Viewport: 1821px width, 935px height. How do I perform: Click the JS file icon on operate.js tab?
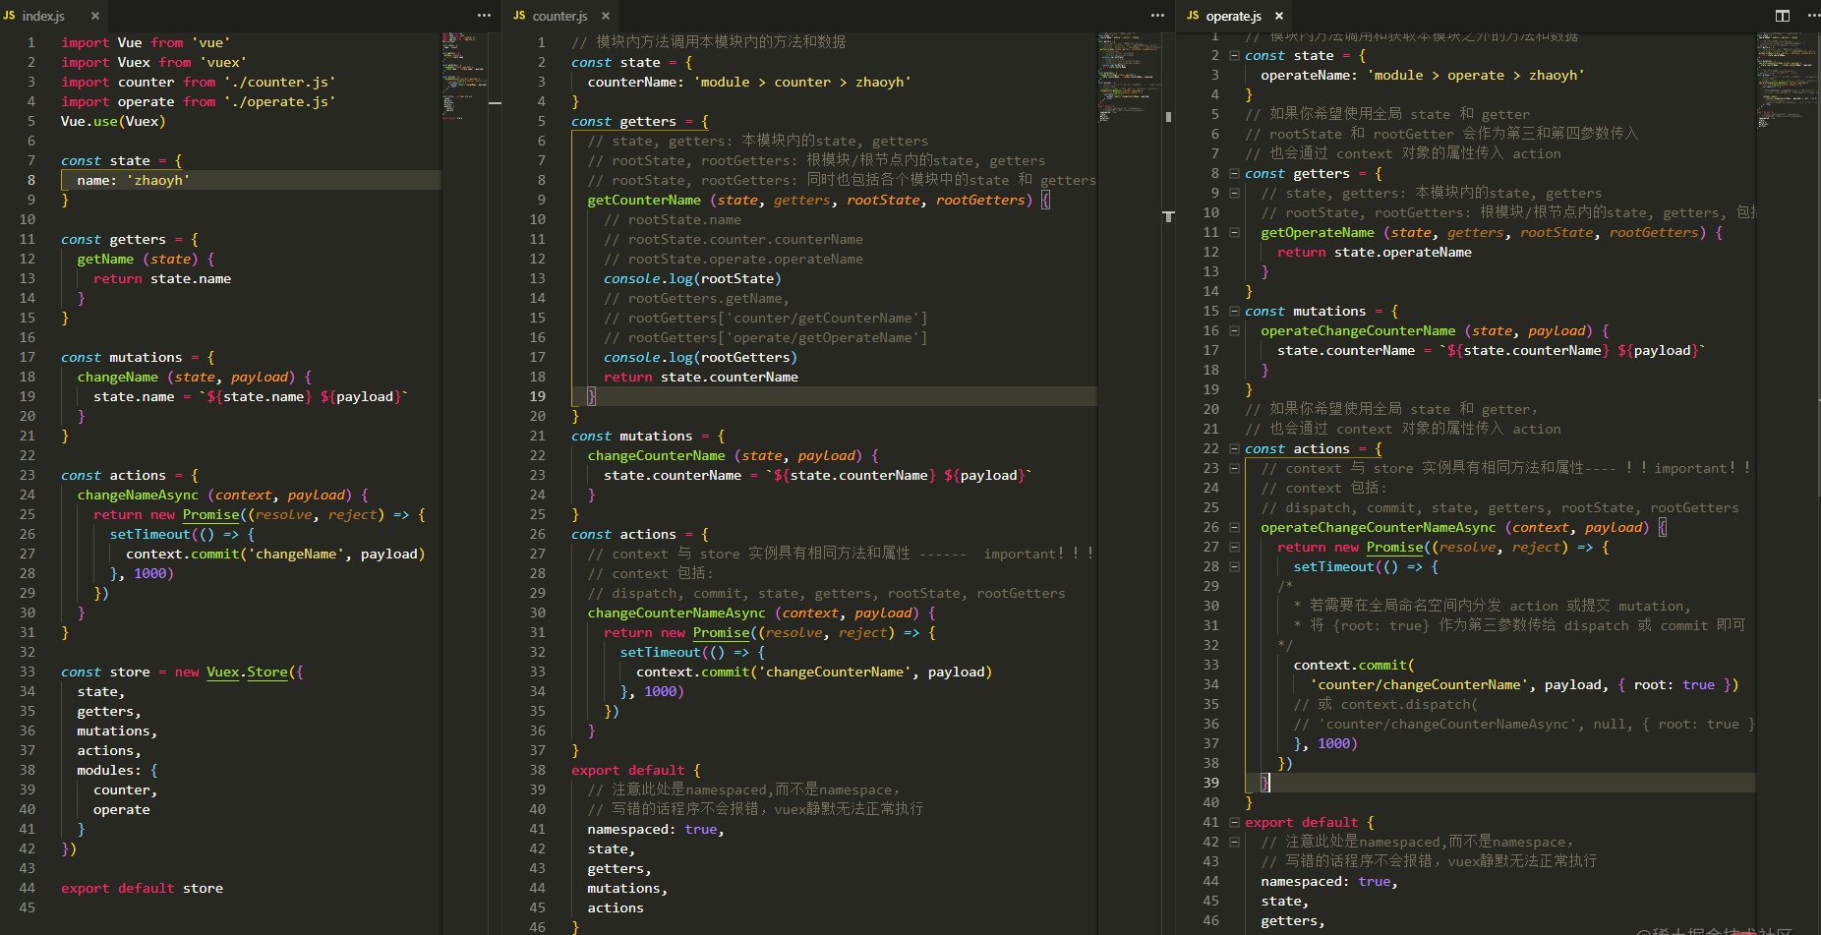click(x=1193, y=16)
